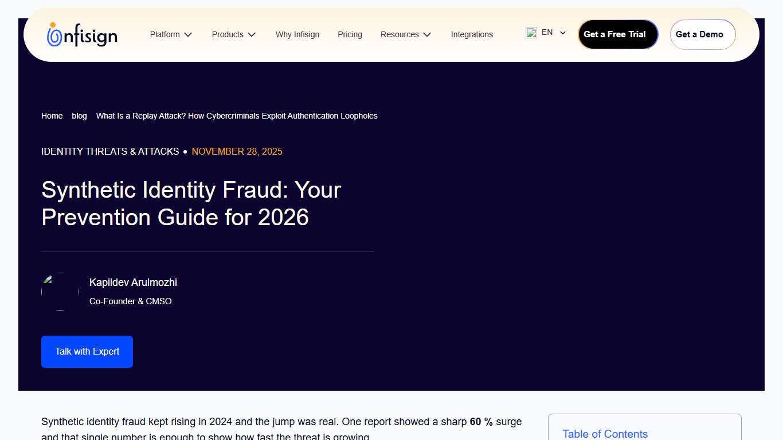The height and width of the screenshot is (440, 783).
Task: Click the language flag icon
Action: tap(531, 33)
